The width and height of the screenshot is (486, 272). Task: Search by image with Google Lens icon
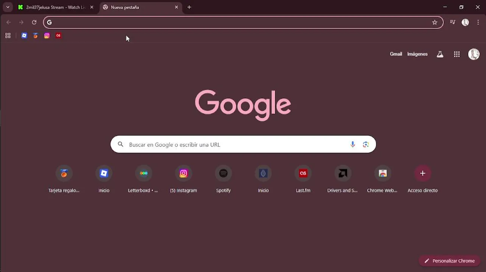(x=366, y=144)
